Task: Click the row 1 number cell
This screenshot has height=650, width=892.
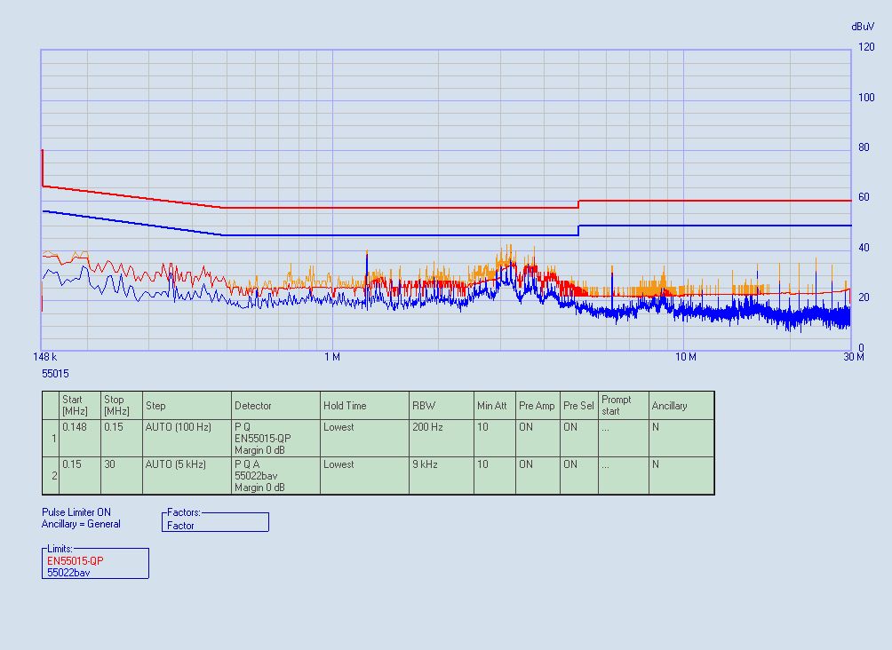Action: pyautogui.click(x=52, y=439)
